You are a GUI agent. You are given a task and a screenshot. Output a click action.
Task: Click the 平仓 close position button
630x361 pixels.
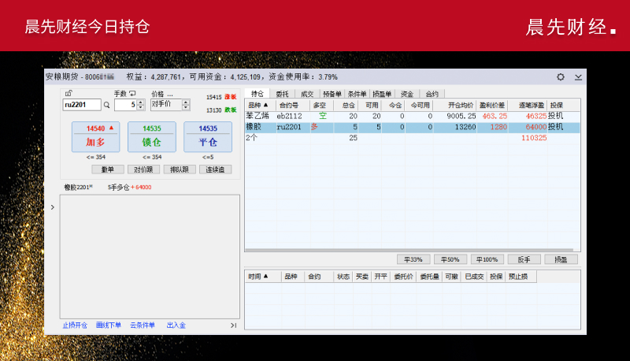[x=208, y=136]
